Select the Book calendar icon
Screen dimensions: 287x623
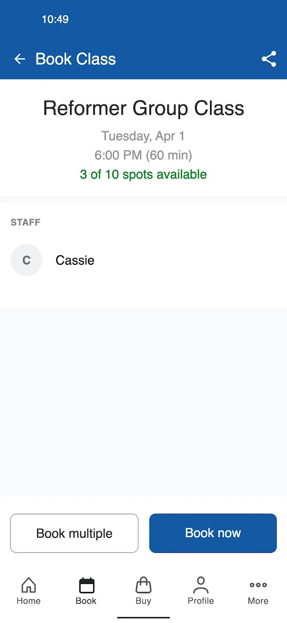(86, 585)
